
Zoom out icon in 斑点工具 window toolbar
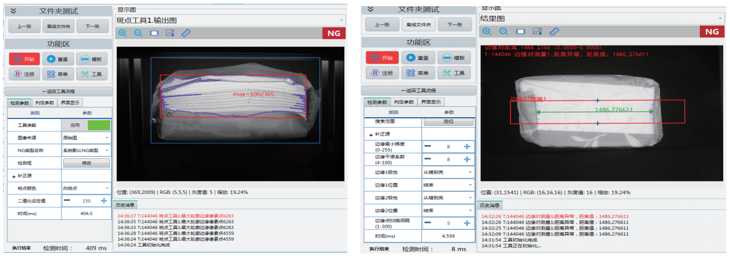click(138, 34)
